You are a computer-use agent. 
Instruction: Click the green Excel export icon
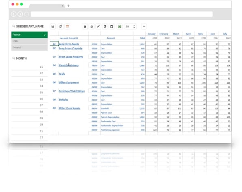click(x=119, y=26)
